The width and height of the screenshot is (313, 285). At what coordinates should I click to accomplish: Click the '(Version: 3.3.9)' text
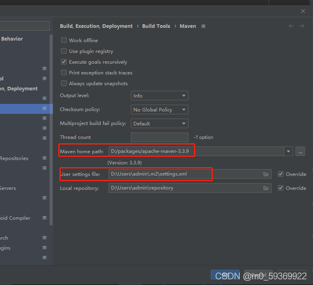pyautogui.click(x=125, y=163)
